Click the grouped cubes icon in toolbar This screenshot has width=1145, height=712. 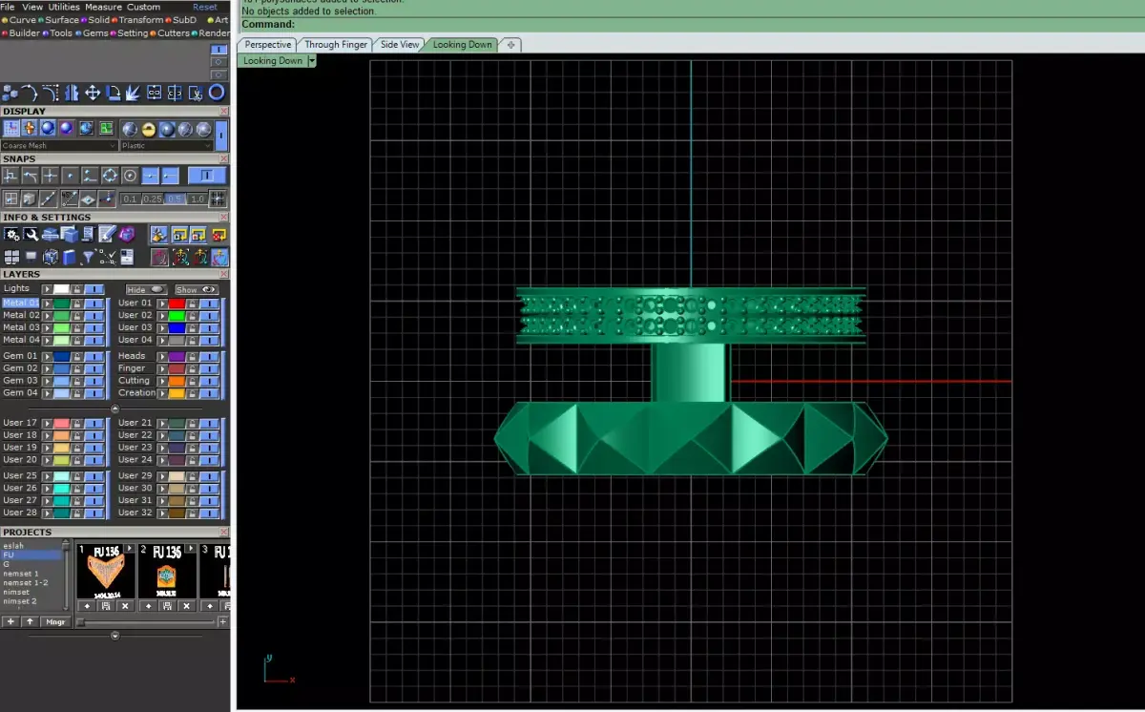point(9,93)
